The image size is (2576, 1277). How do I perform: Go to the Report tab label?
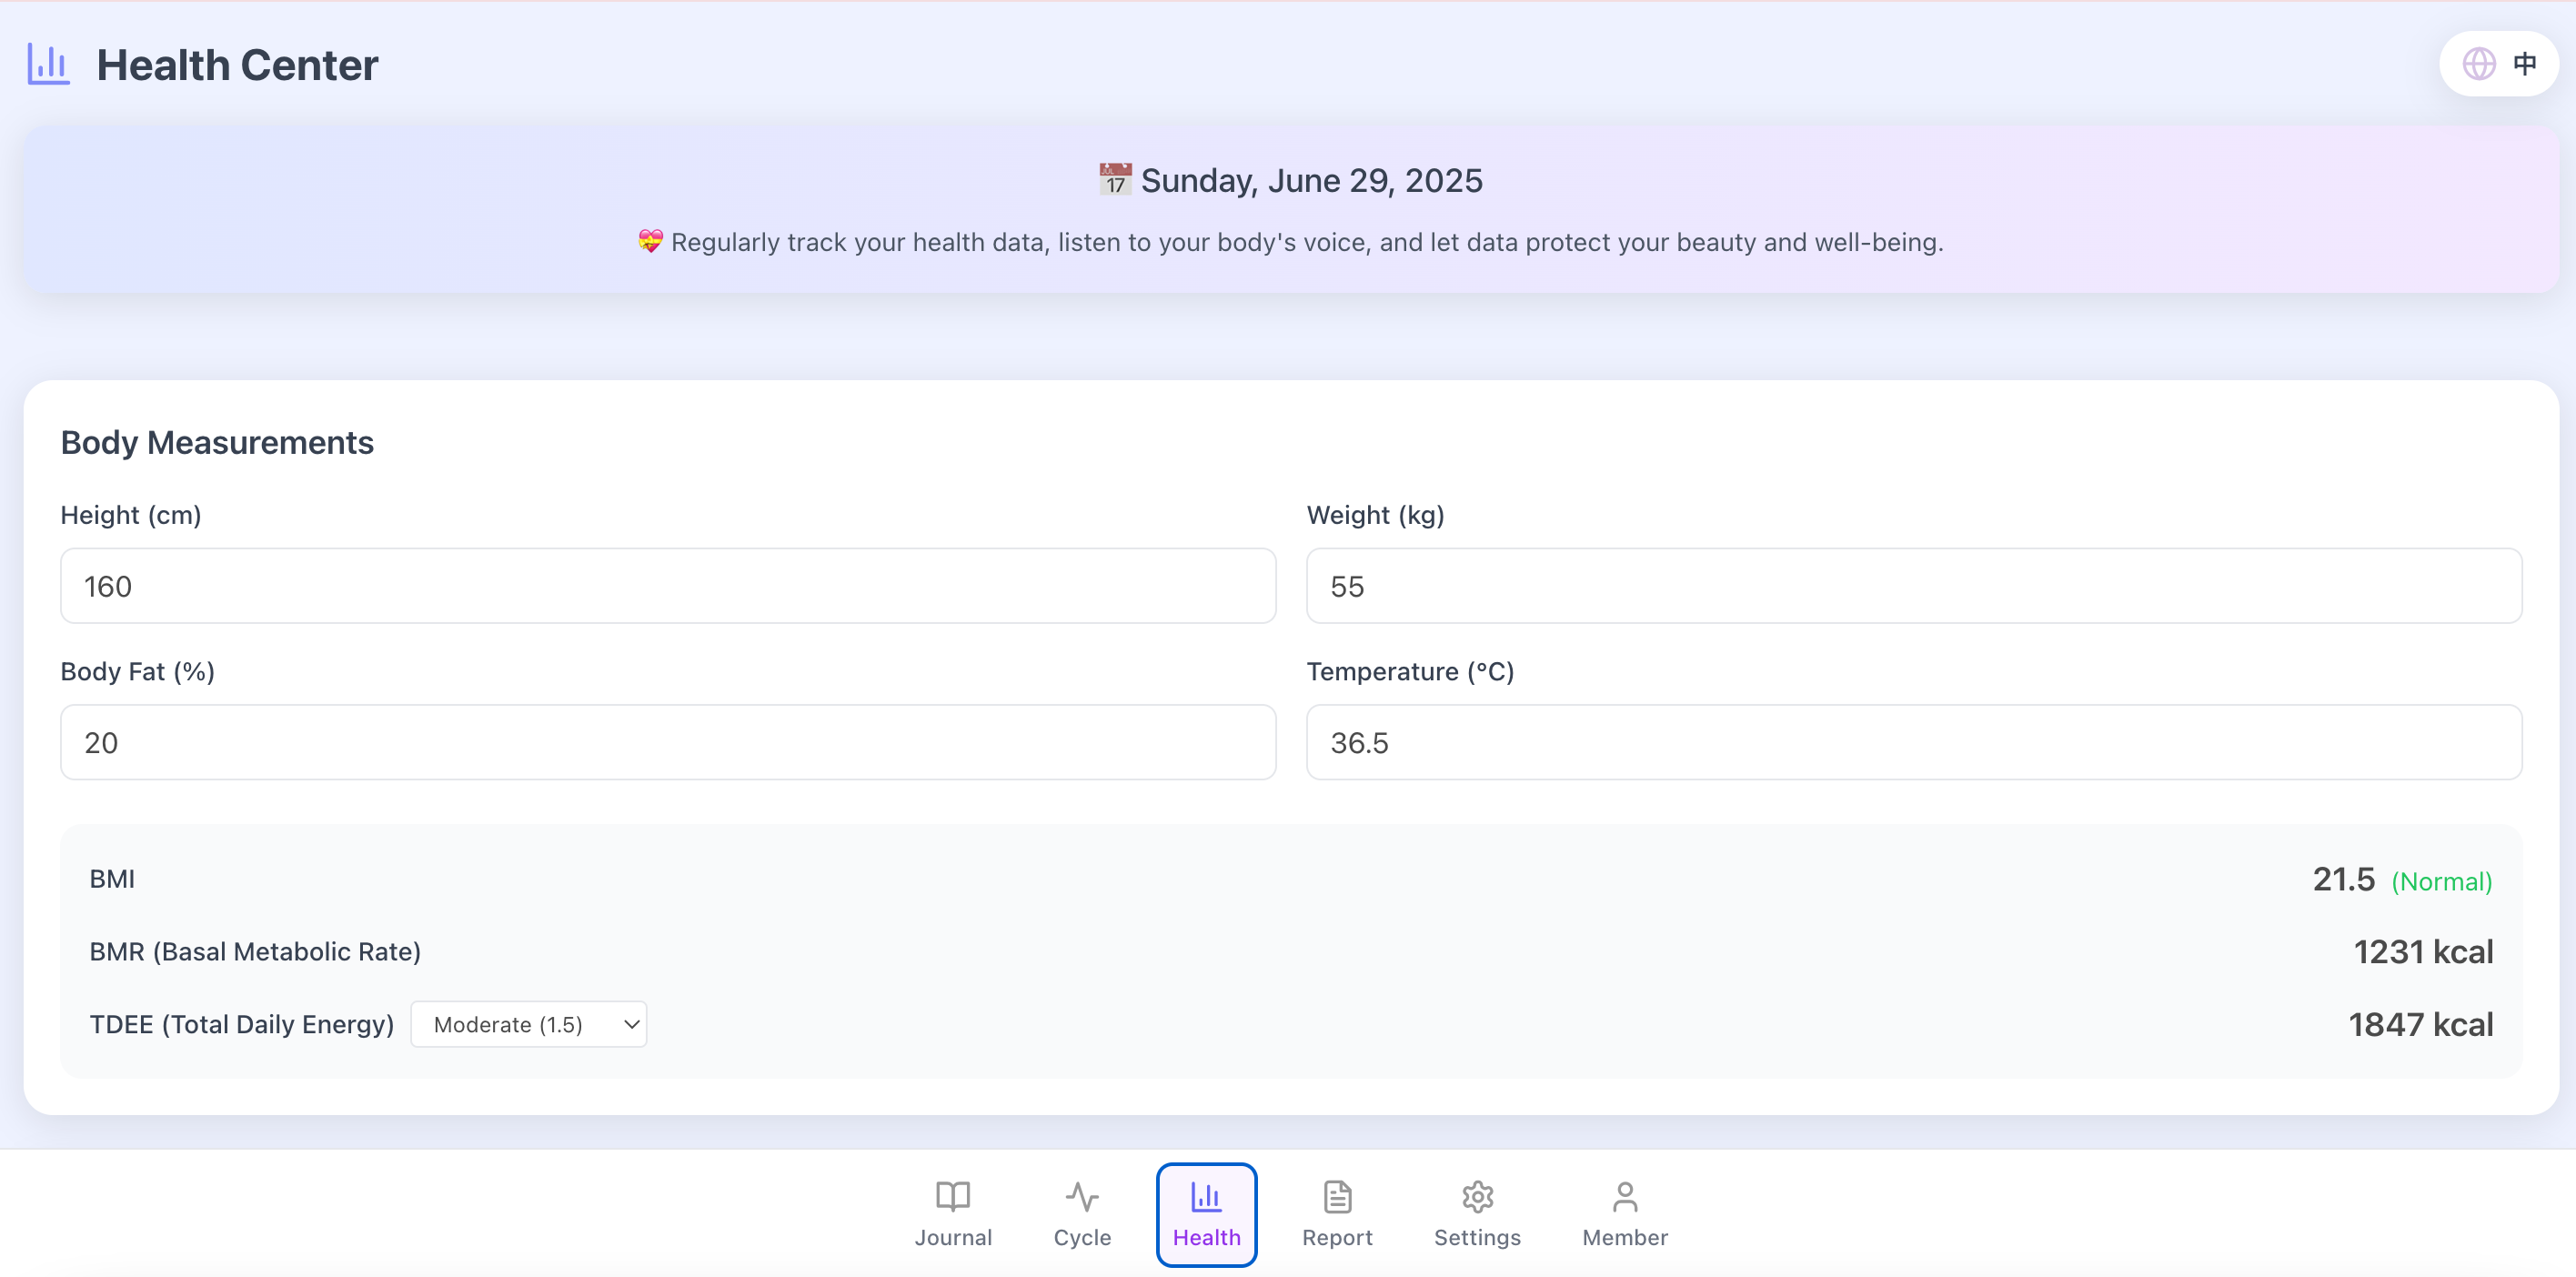[x=1337, y=1238]
